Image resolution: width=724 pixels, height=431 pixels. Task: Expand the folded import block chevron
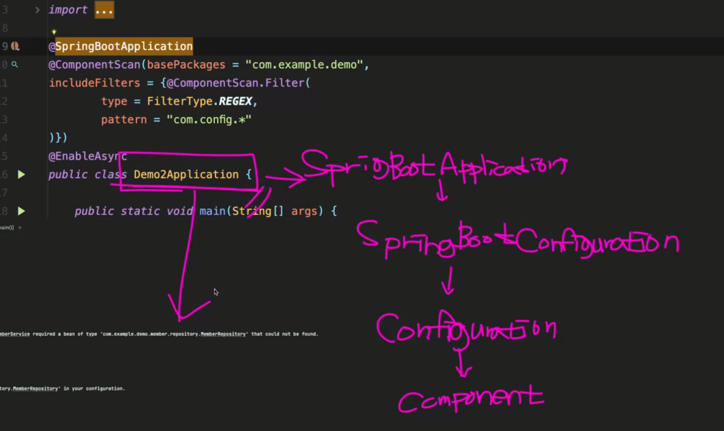[37, 10]
